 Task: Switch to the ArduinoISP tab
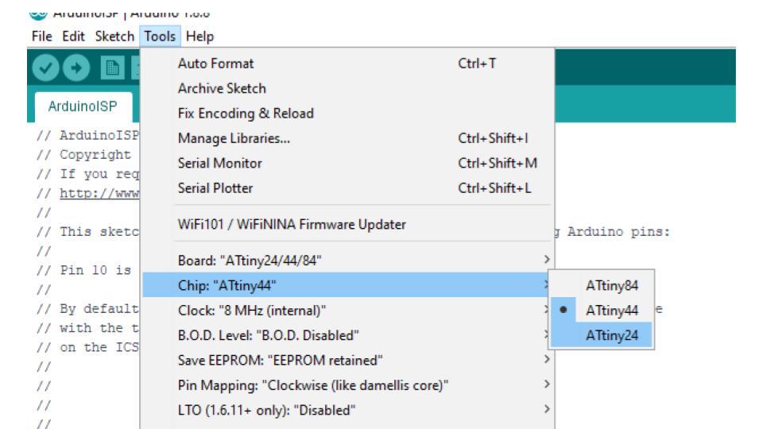click(x=83, y=106)
